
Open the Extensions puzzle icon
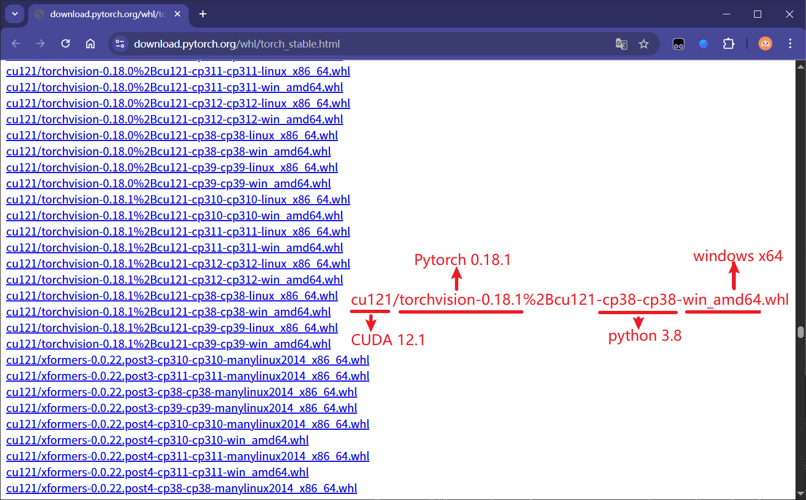tap(729, 44)
